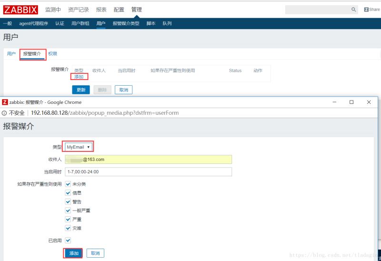
Task: Click the 添加 button in the popup
Action: 74,253
